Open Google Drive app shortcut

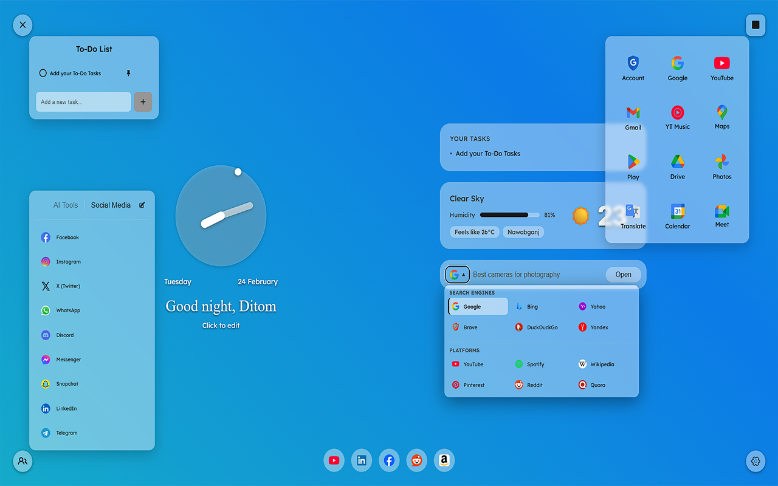pyautogui.click(x=677, y=167)
